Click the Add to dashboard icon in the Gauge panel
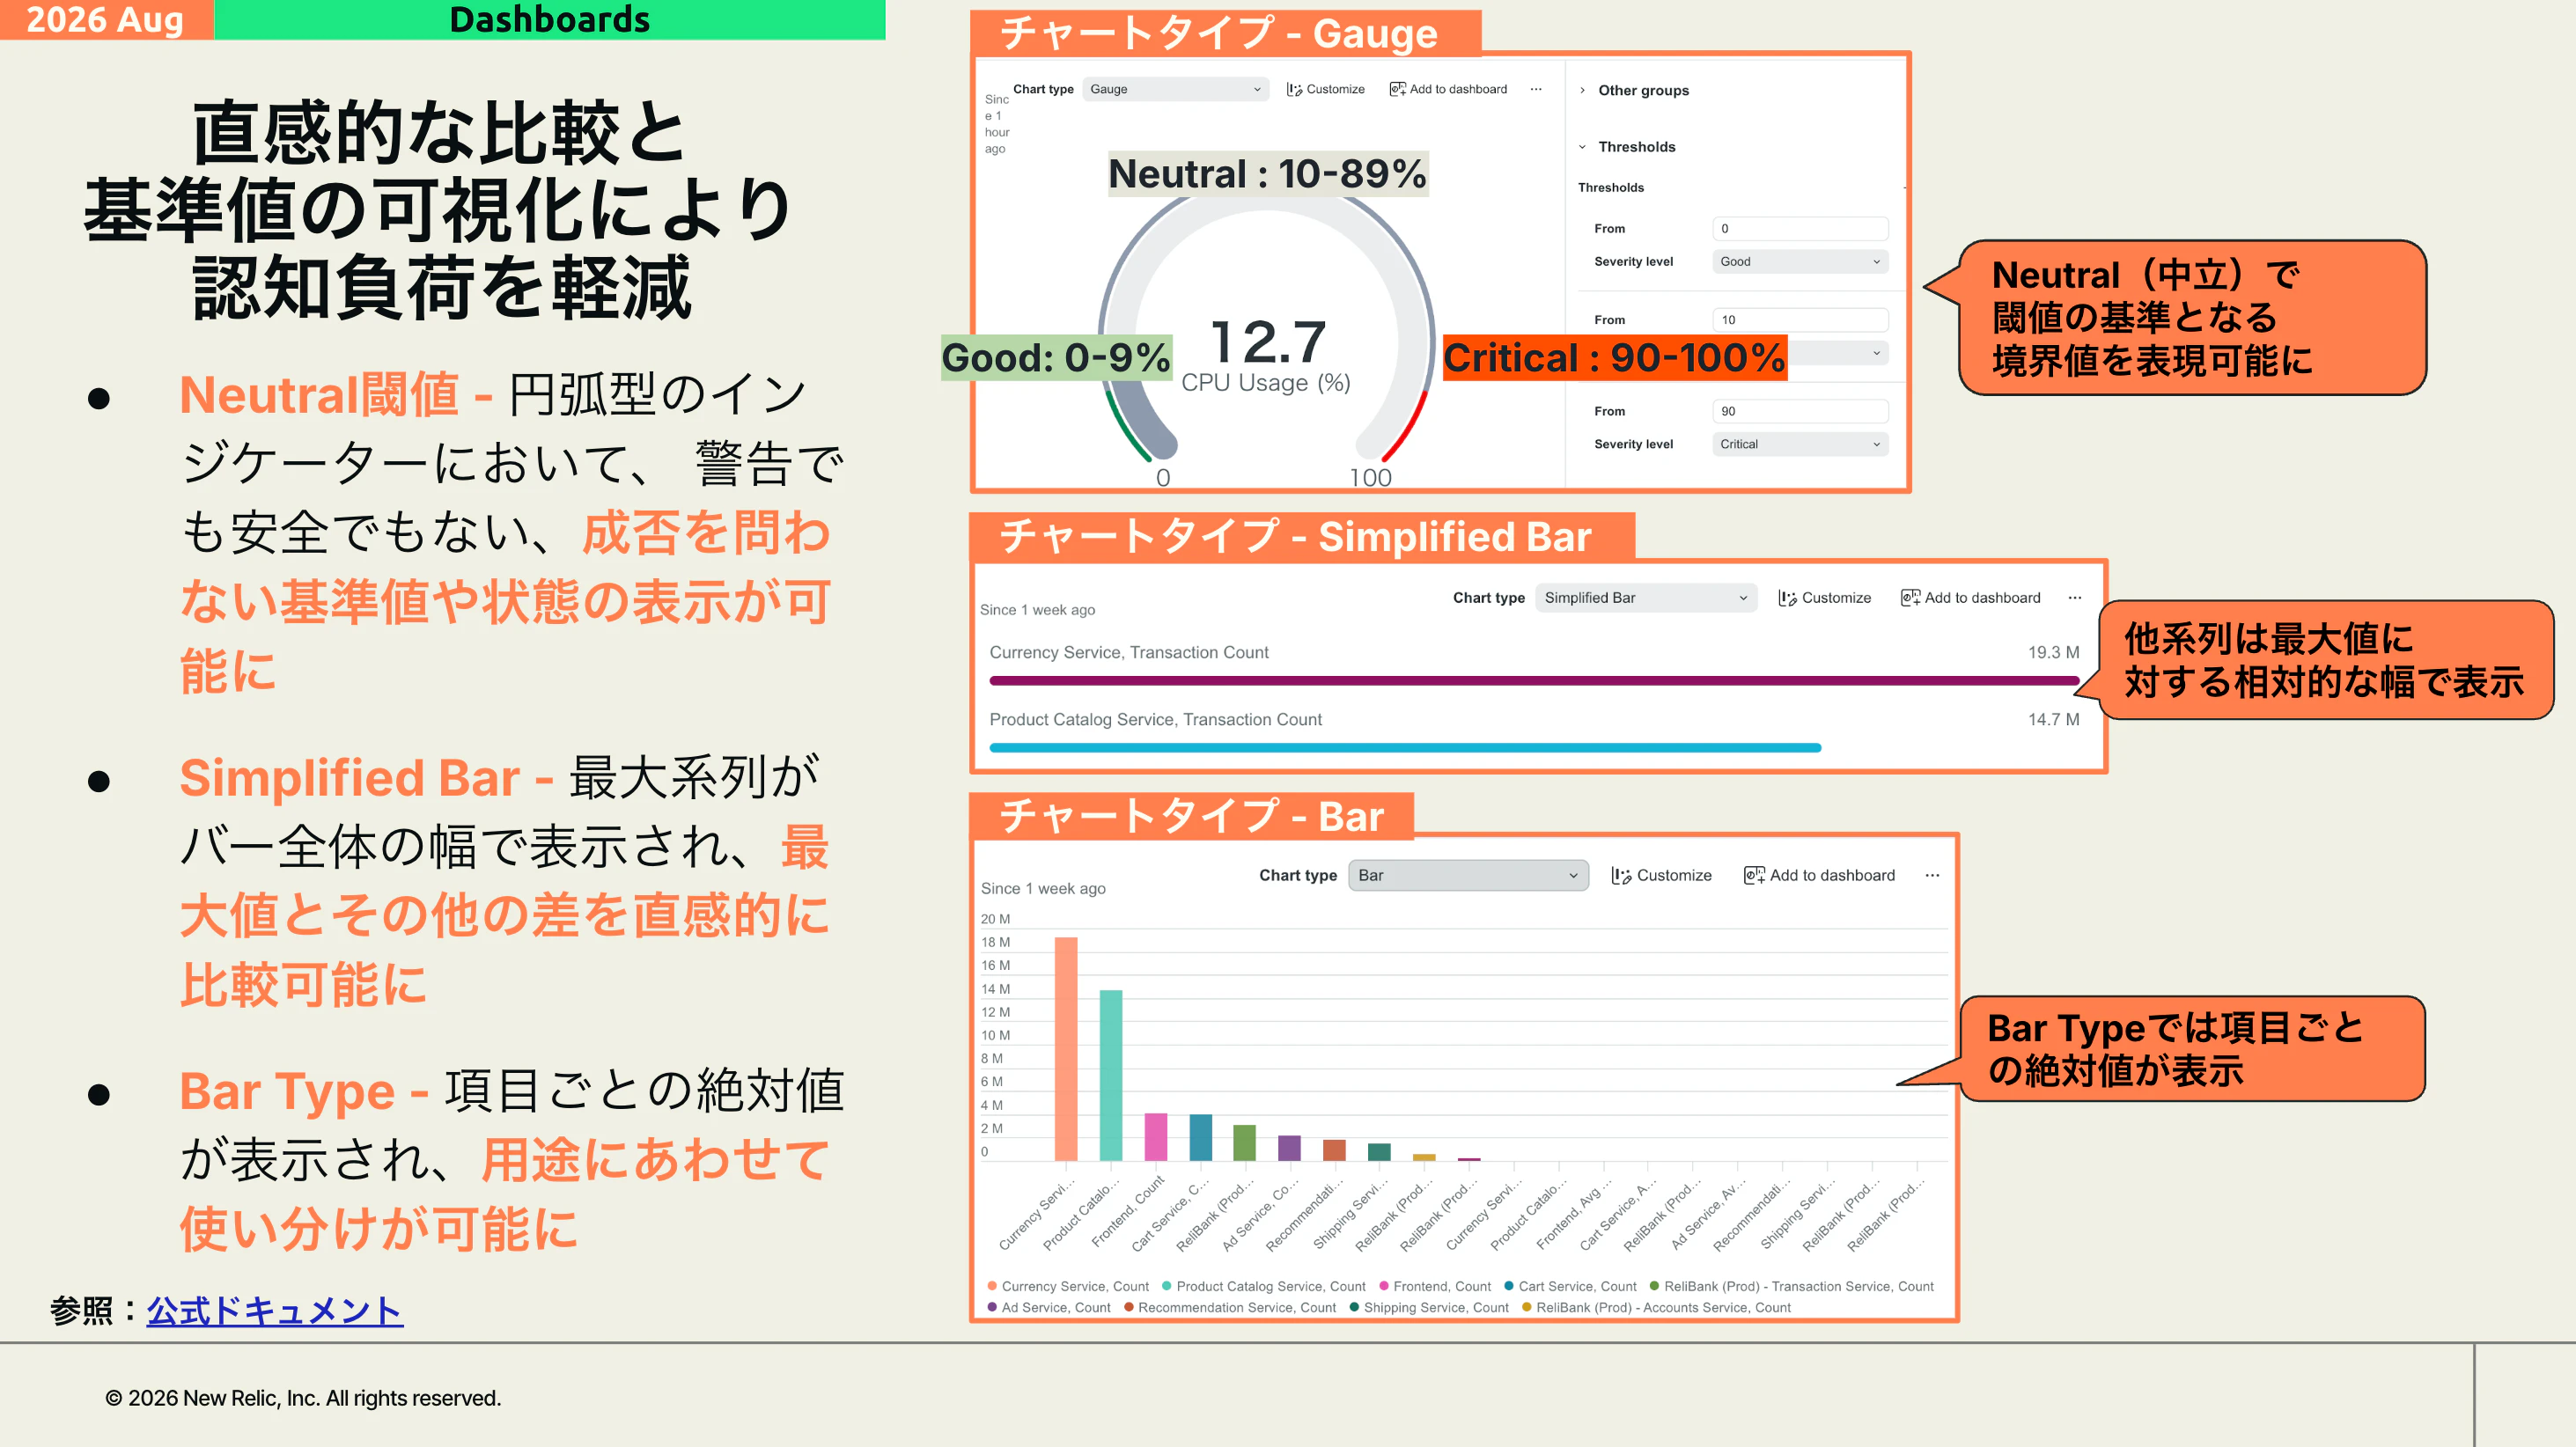Image resolution: width=2576 pixels, height=1447 pixels. point(1397,89)
